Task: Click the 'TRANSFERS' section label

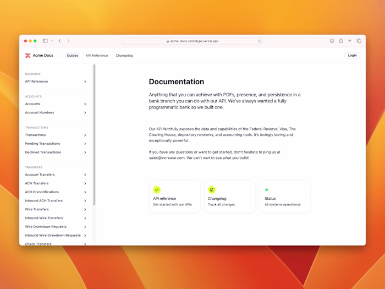Action: [34, 167]
